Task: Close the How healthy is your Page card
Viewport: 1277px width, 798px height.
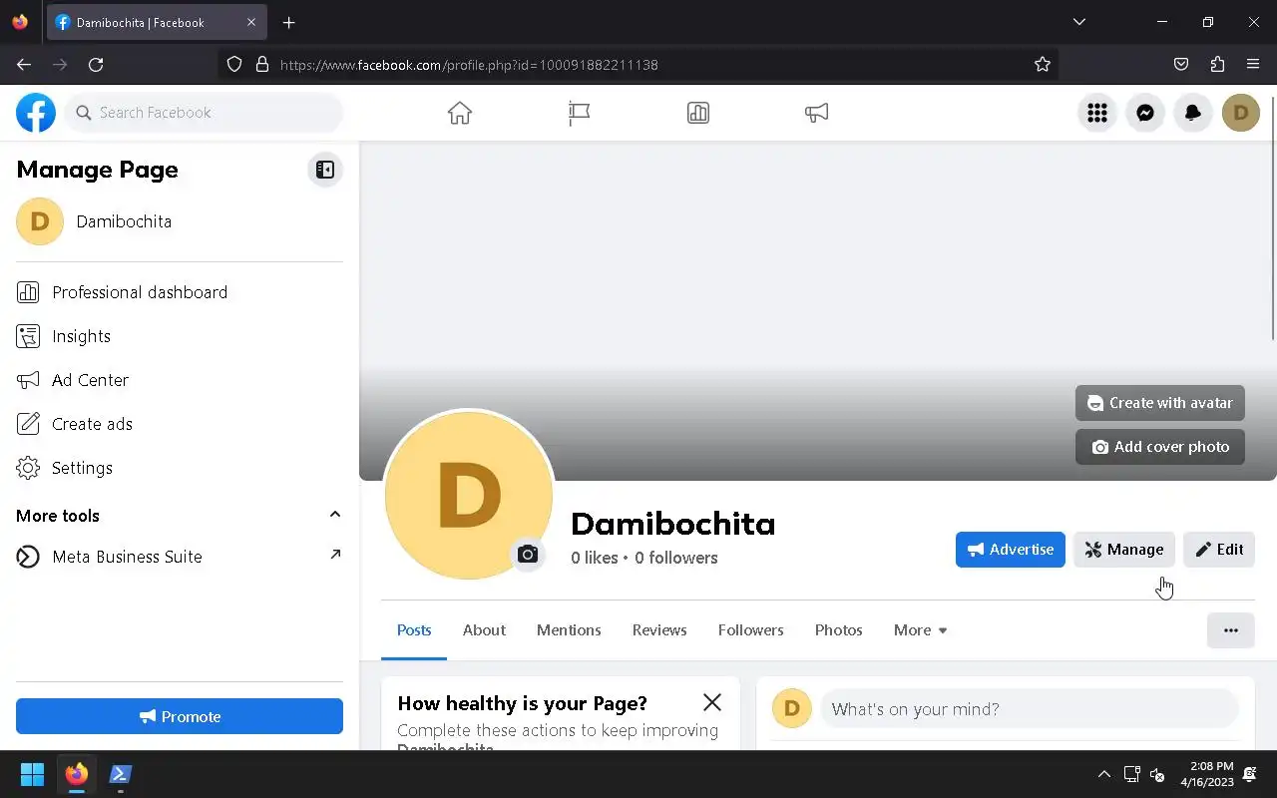Action: tap(712, 702)
